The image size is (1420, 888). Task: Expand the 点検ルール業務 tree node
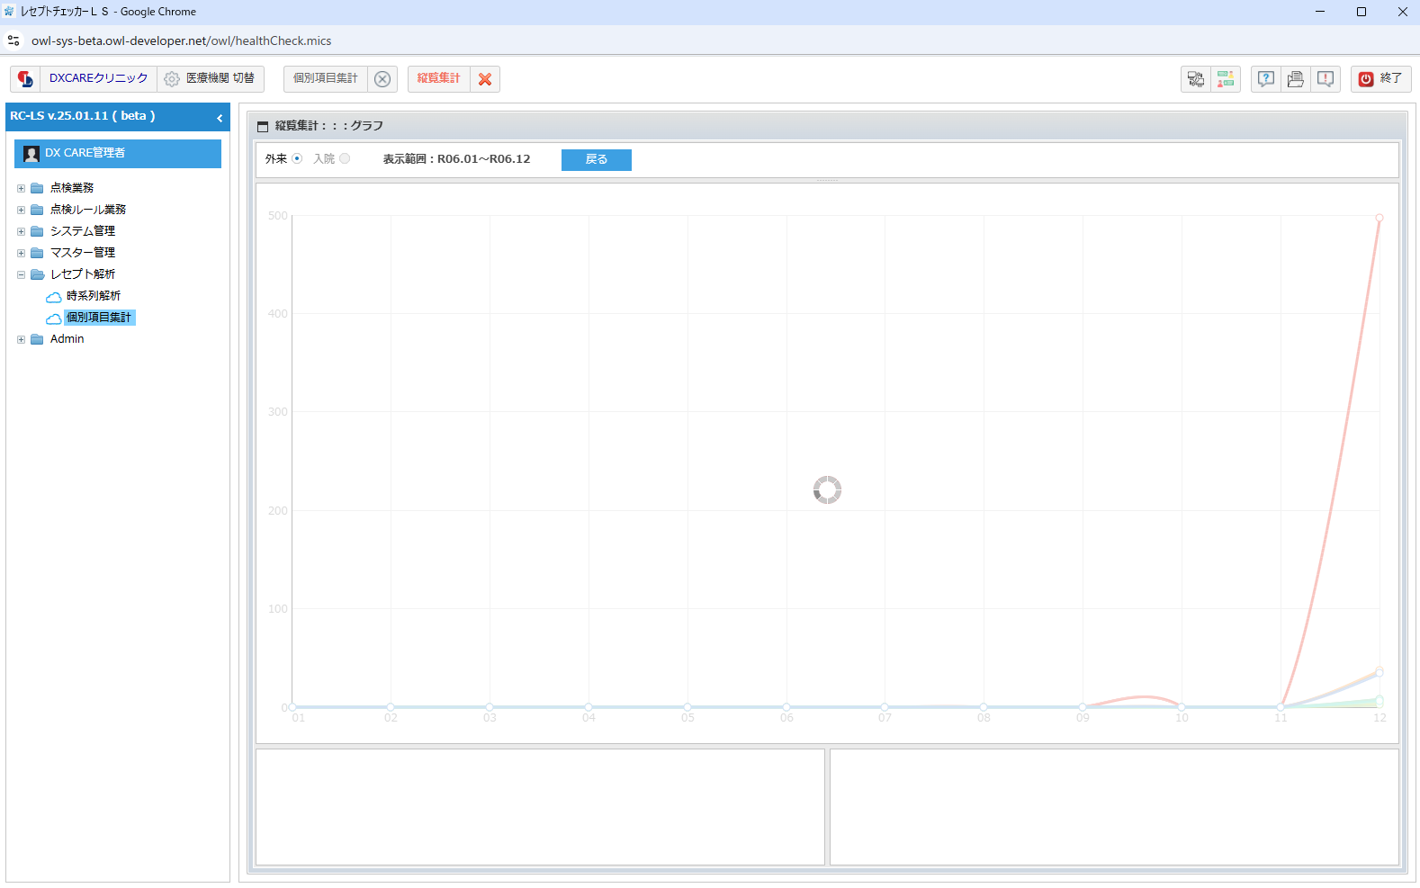click(21, 210)
